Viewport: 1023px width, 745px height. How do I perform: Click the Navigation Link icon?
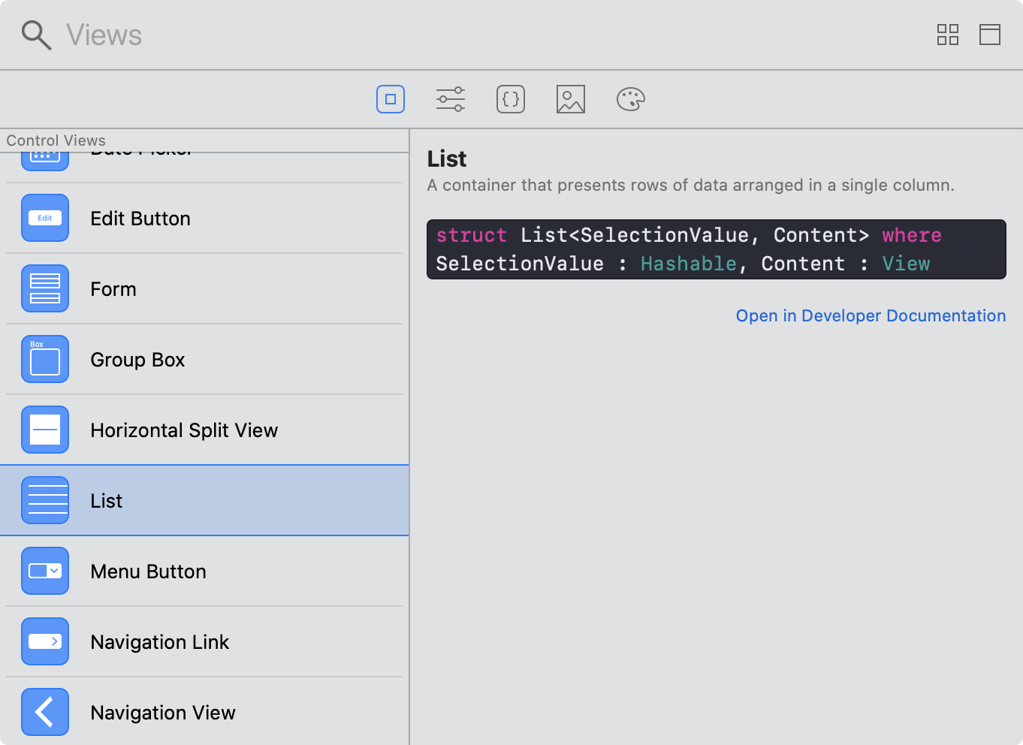[45, 642]
